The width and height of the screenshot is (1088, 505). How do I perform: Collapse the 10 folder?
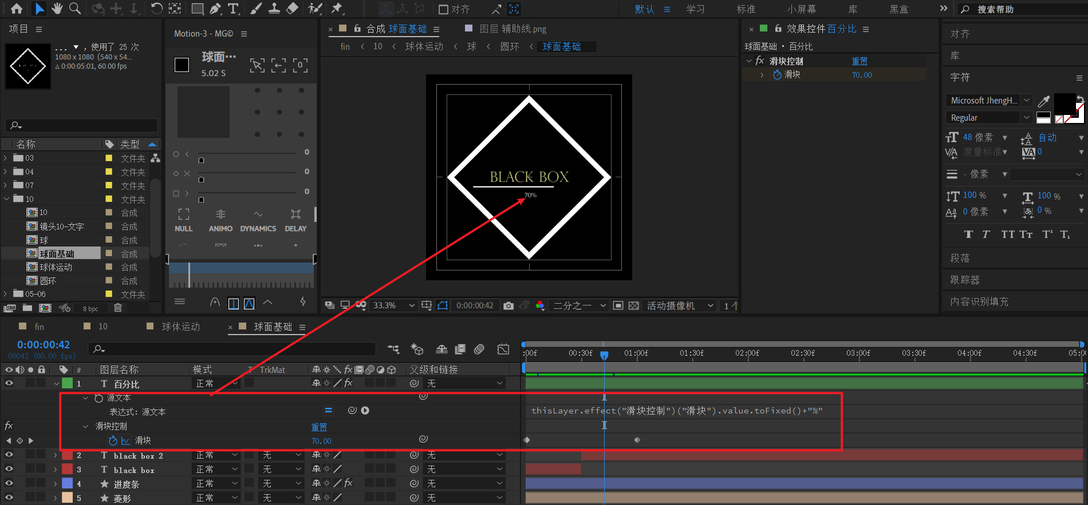(6, 199)
